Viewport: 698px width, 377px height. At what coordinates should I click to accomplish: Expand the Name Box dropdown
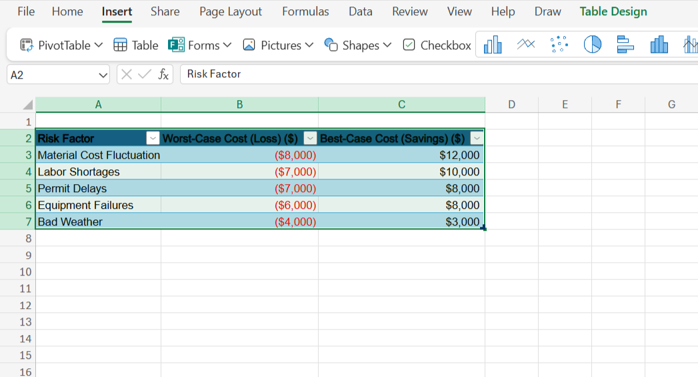103,75
